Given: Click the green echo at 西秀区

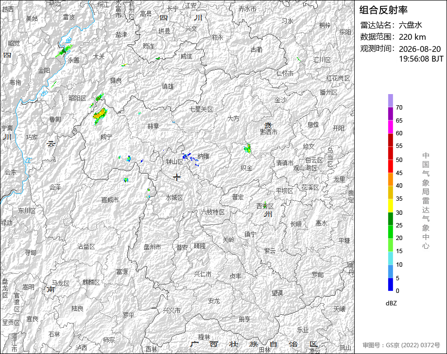Looking at the screenshot, I should click(265, 204).
